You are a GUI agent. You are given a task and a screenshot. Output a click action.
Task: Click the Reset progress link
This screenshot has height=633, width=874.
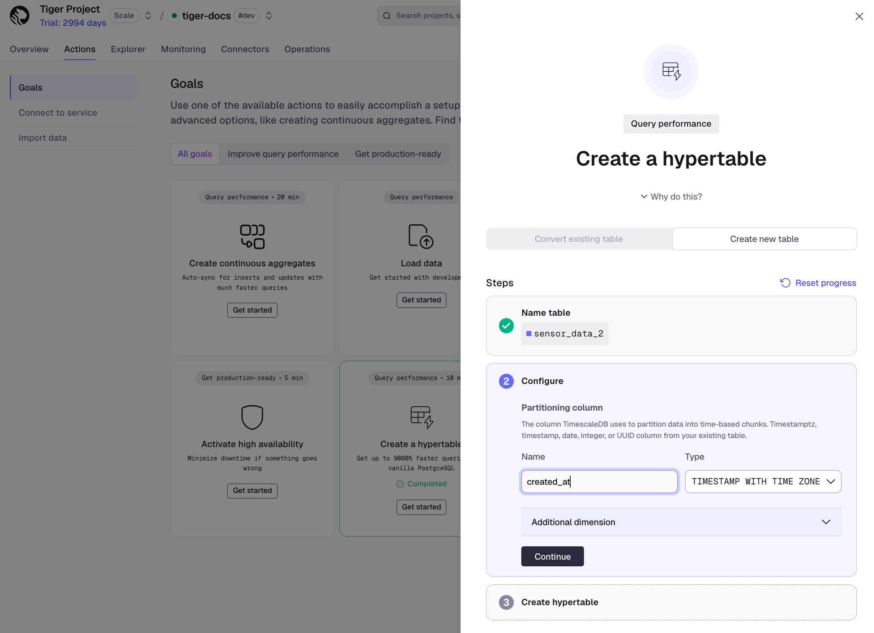818,283
